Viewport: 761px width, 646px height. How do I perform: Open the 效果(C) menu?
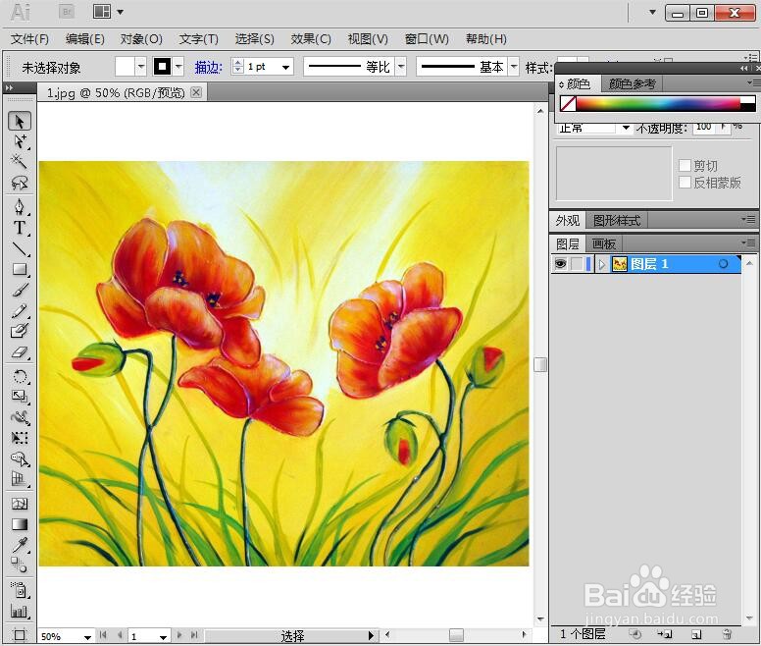311,39
